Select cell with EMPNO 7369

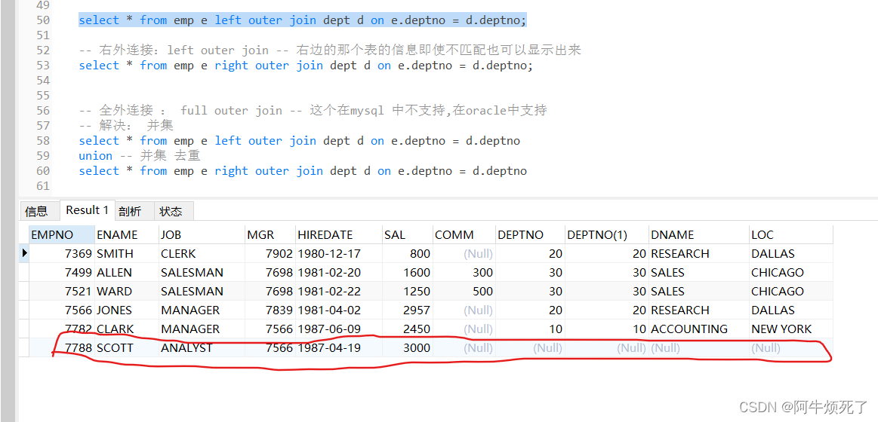pos(62,254)
